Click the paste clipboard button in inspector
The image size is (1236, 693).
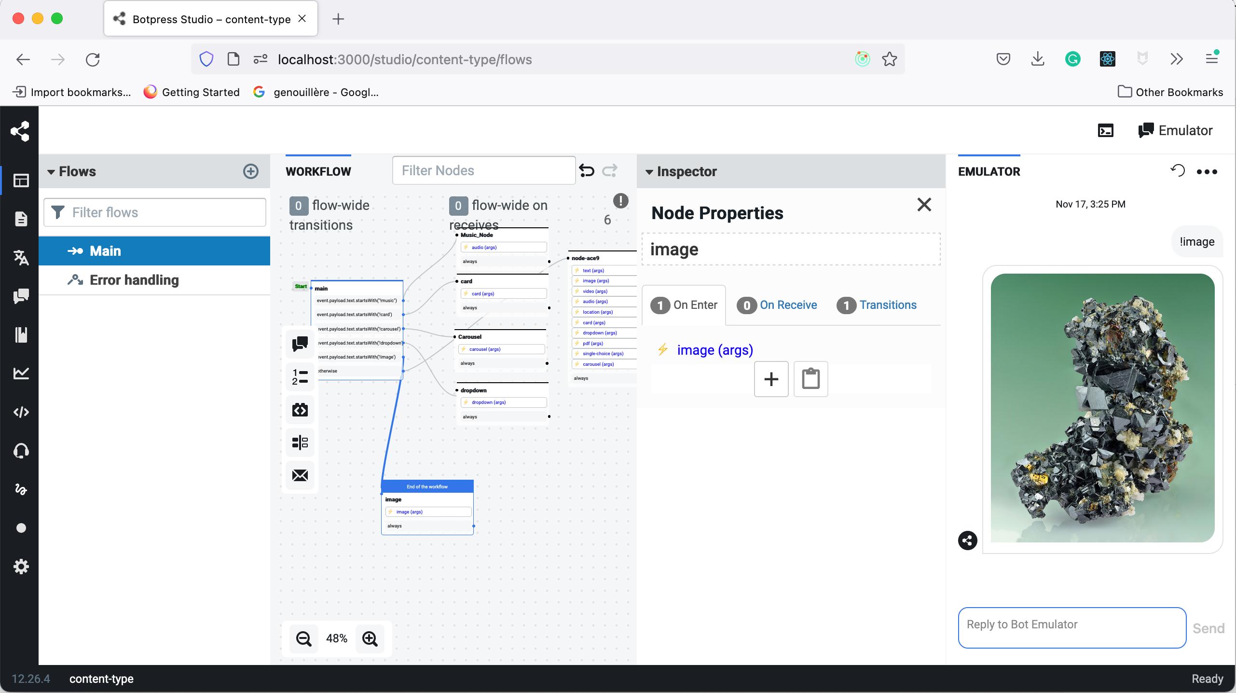[810, 379]
